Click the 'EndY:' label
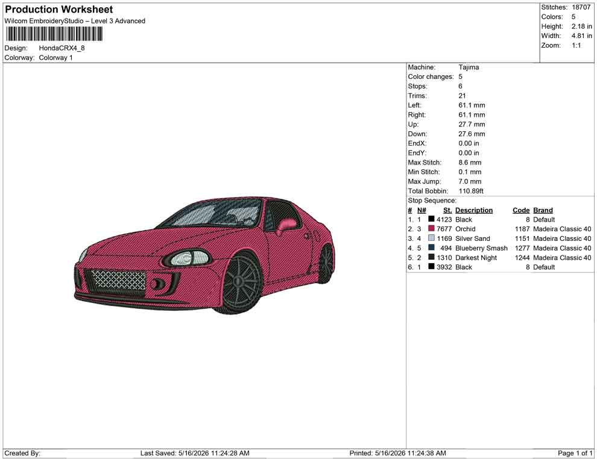 click(417, 152)
